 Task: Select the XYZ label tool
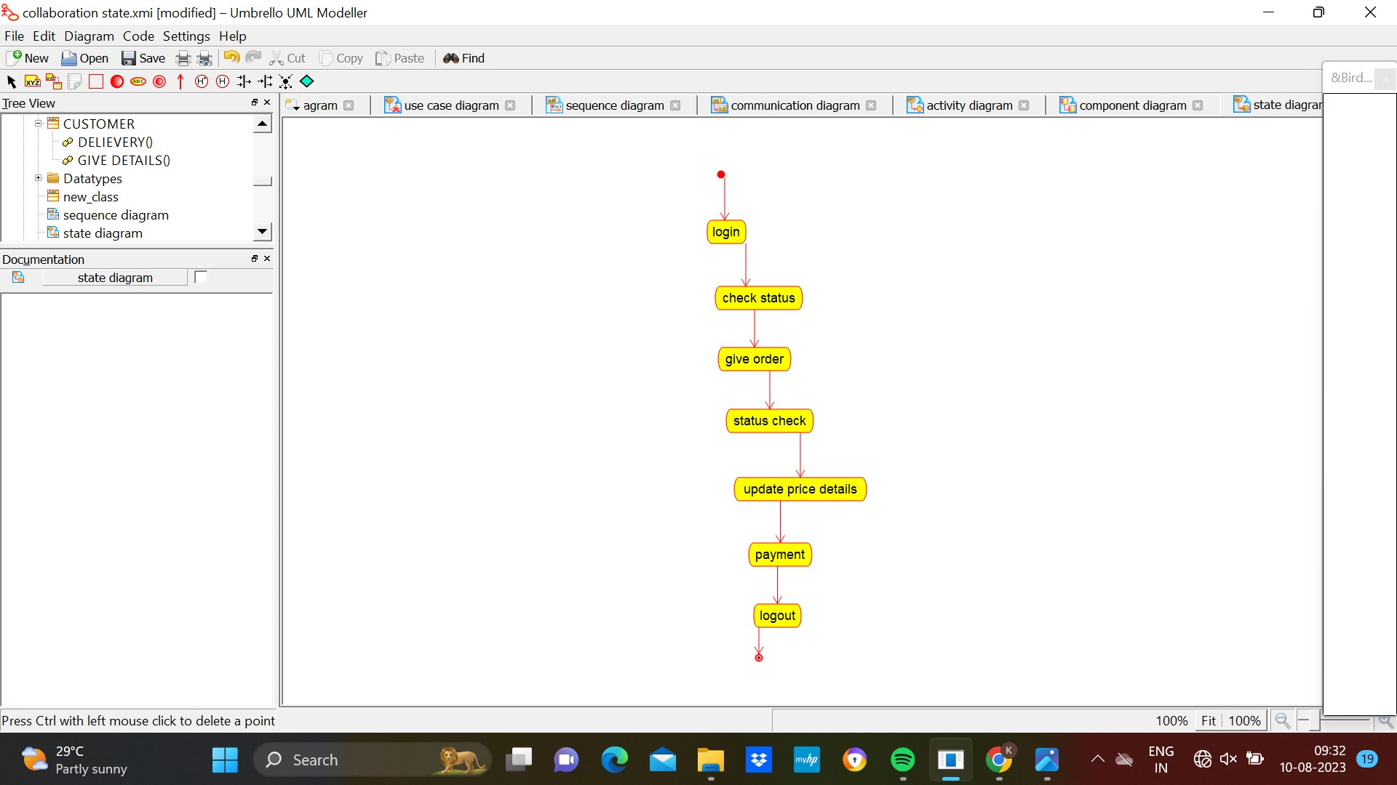(32, 81)
